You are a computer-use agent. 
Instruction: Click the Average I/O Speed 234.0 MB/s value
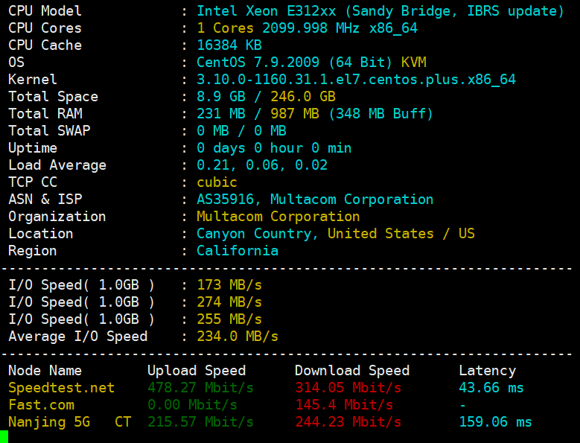tap(238, 337)
